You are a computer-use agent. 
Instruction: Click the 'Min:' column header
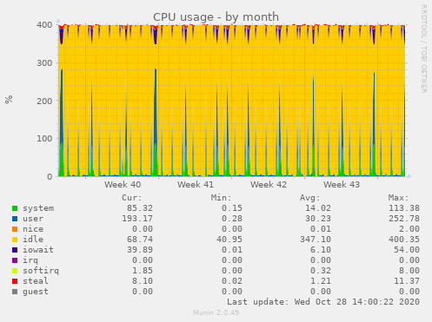221,198
